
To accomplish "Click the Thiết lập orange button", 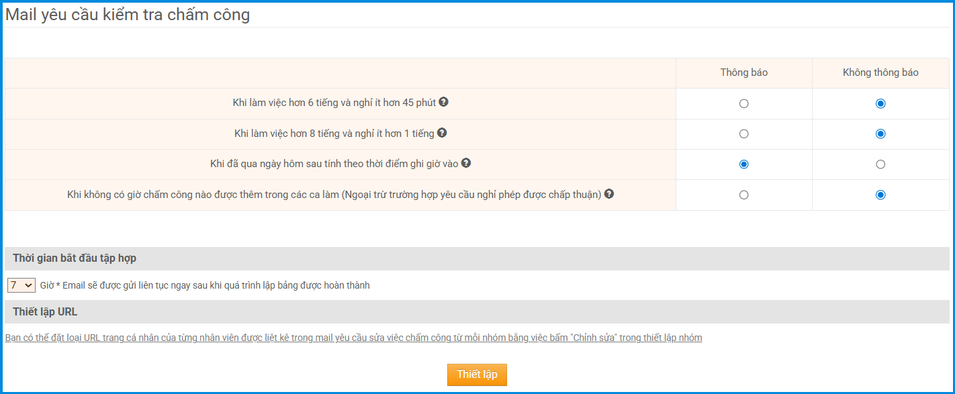I will pos(477,375).
